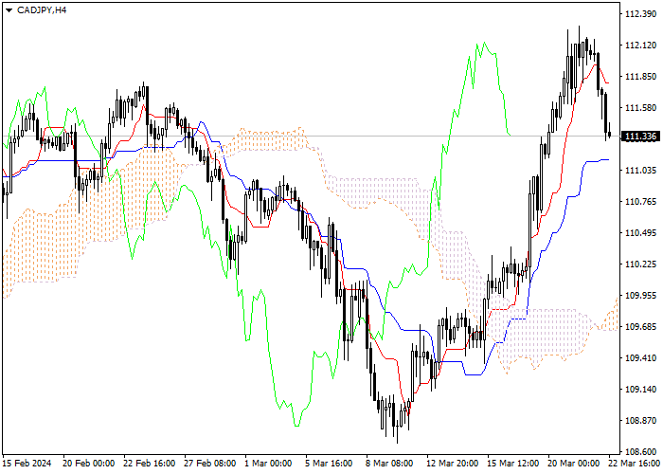Viewport: 663px width, 474px height.
Task: Click the 1 Mar 00:00 time label
Action: (268, 464)
